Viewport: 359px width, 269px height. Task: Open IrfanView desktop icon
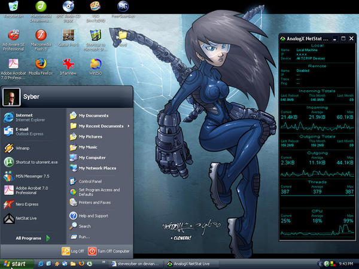coord(68,63)
